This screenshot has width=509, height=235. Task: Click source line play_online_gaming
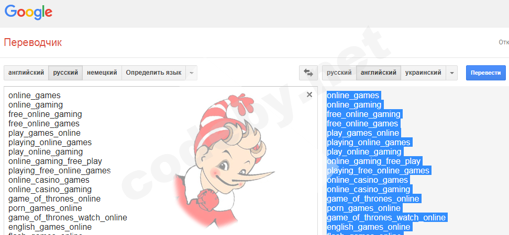[46, 152]
